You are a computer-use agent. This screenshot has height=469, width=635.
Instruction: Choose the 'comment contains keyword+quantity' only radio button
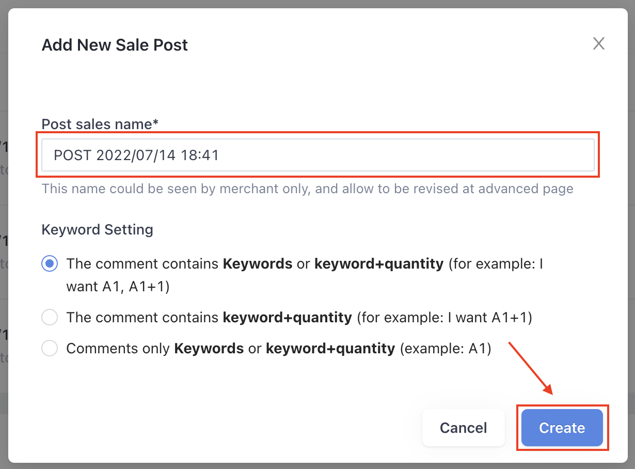50,317
